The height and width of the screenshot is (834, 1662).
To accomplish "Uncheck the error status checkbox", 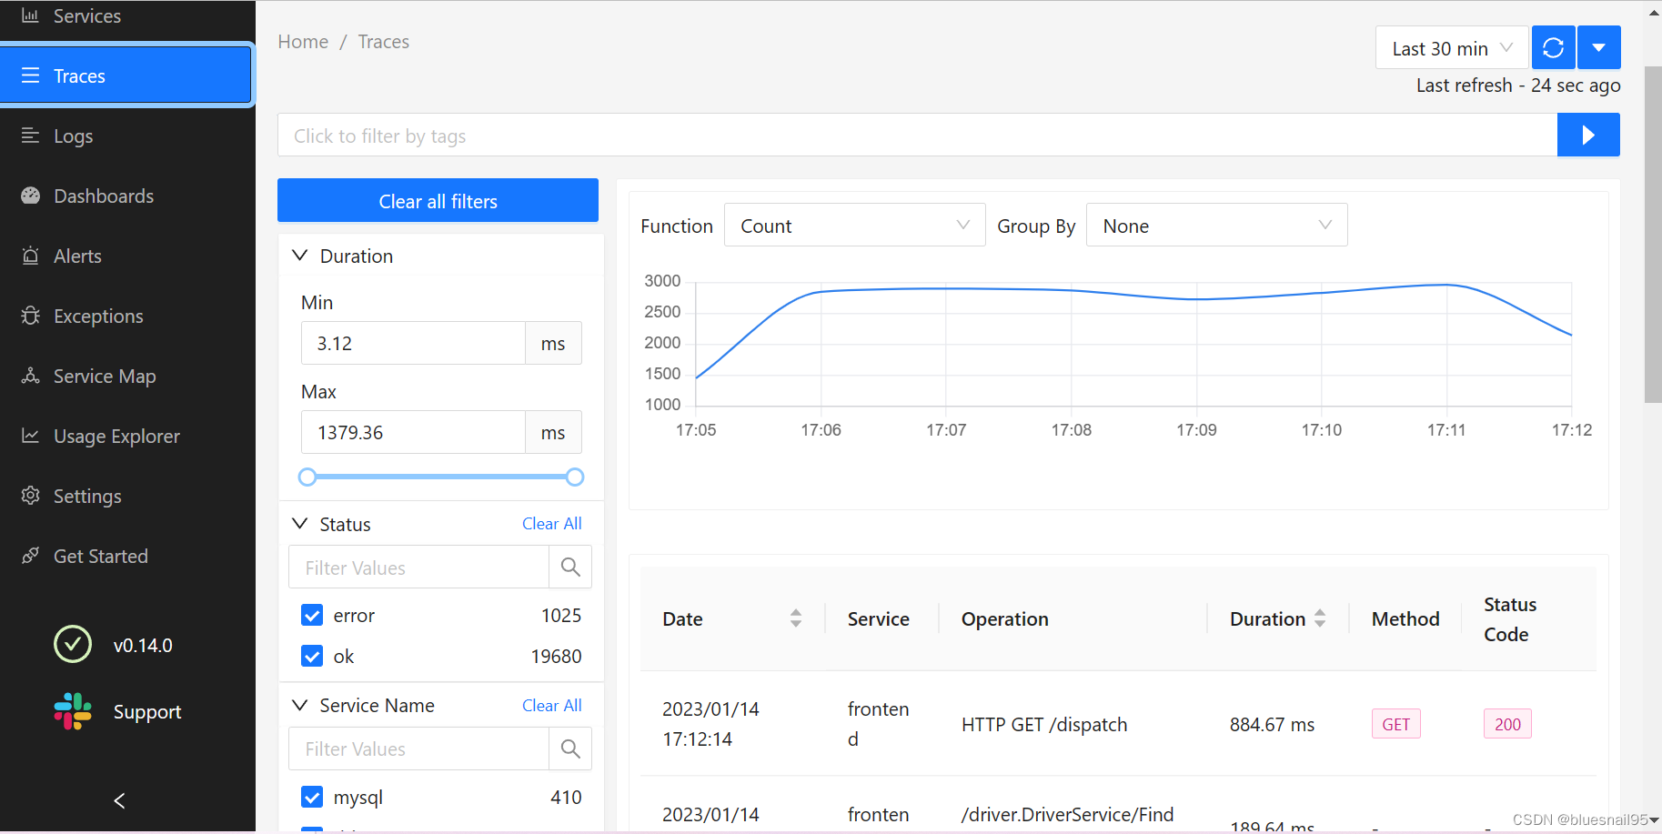I will point(312,616).
